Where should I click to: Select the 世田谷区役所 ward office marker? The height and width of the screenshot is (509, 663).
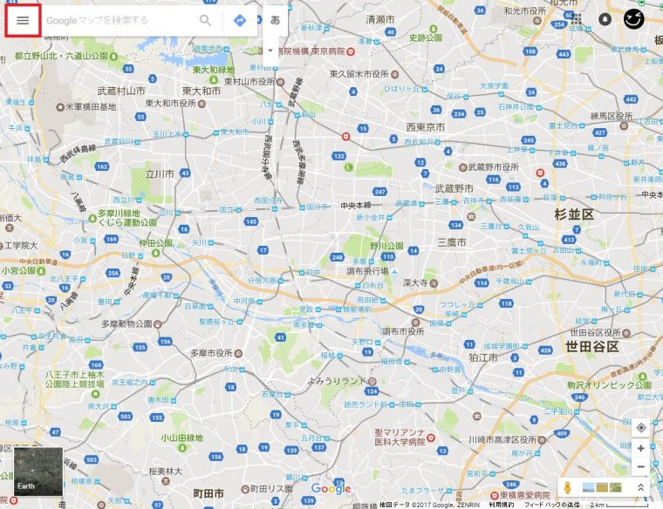tap(626, 333)
